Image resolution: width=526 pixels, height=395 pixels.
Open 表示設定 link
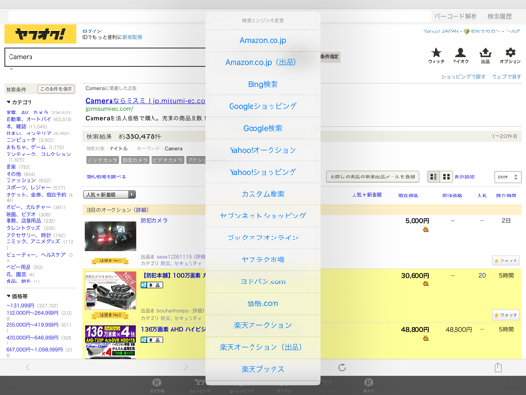click(x=464, y=177)
